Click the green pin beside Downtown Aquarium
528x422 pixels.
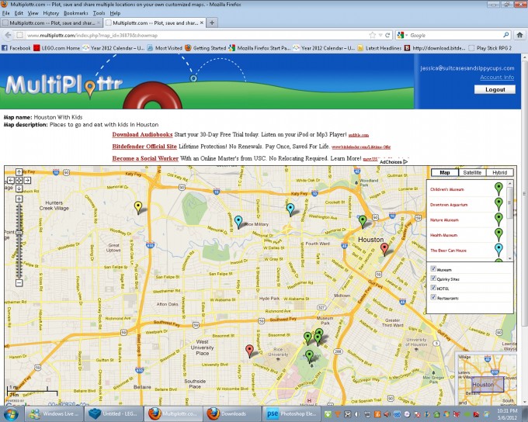(498, 204)
